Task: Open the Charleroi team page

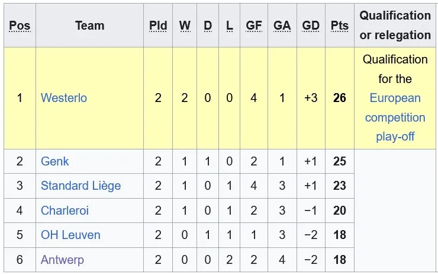Action: [x=65, y=211]
